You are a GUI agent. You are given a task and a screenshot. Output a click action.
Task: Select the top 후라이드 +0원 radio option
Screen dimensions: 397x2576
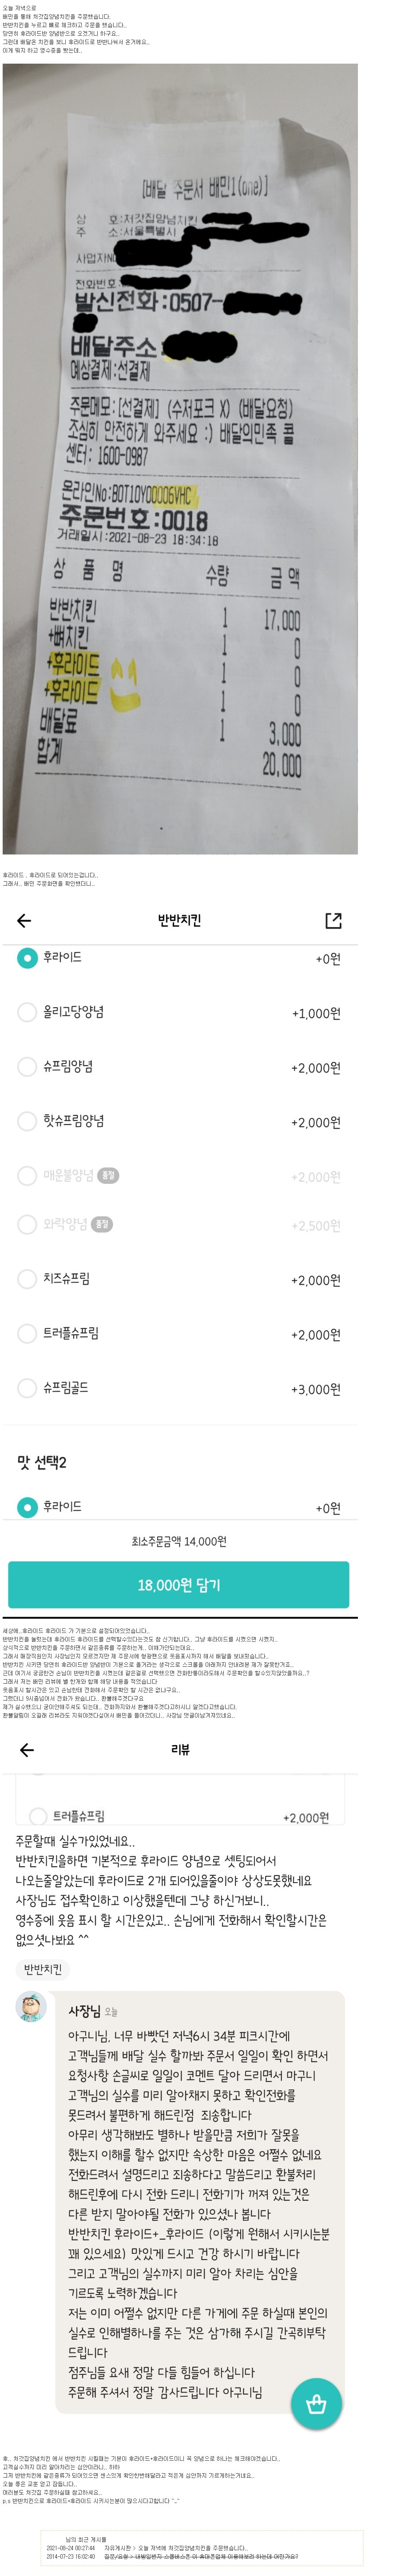tap(179, 958)
